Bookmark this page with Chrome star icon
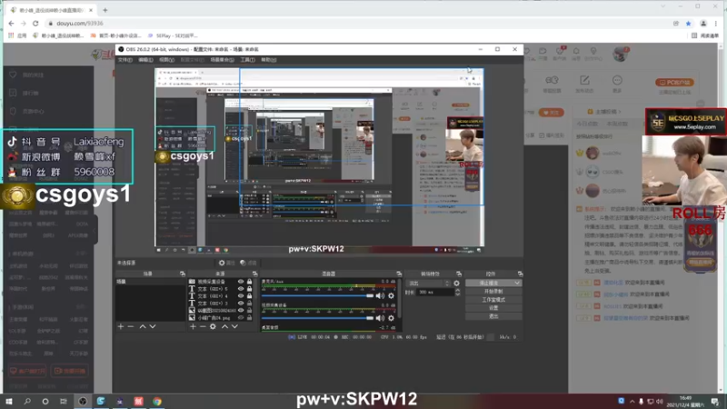This screenshot has width=727, height=409. point(689,24)
